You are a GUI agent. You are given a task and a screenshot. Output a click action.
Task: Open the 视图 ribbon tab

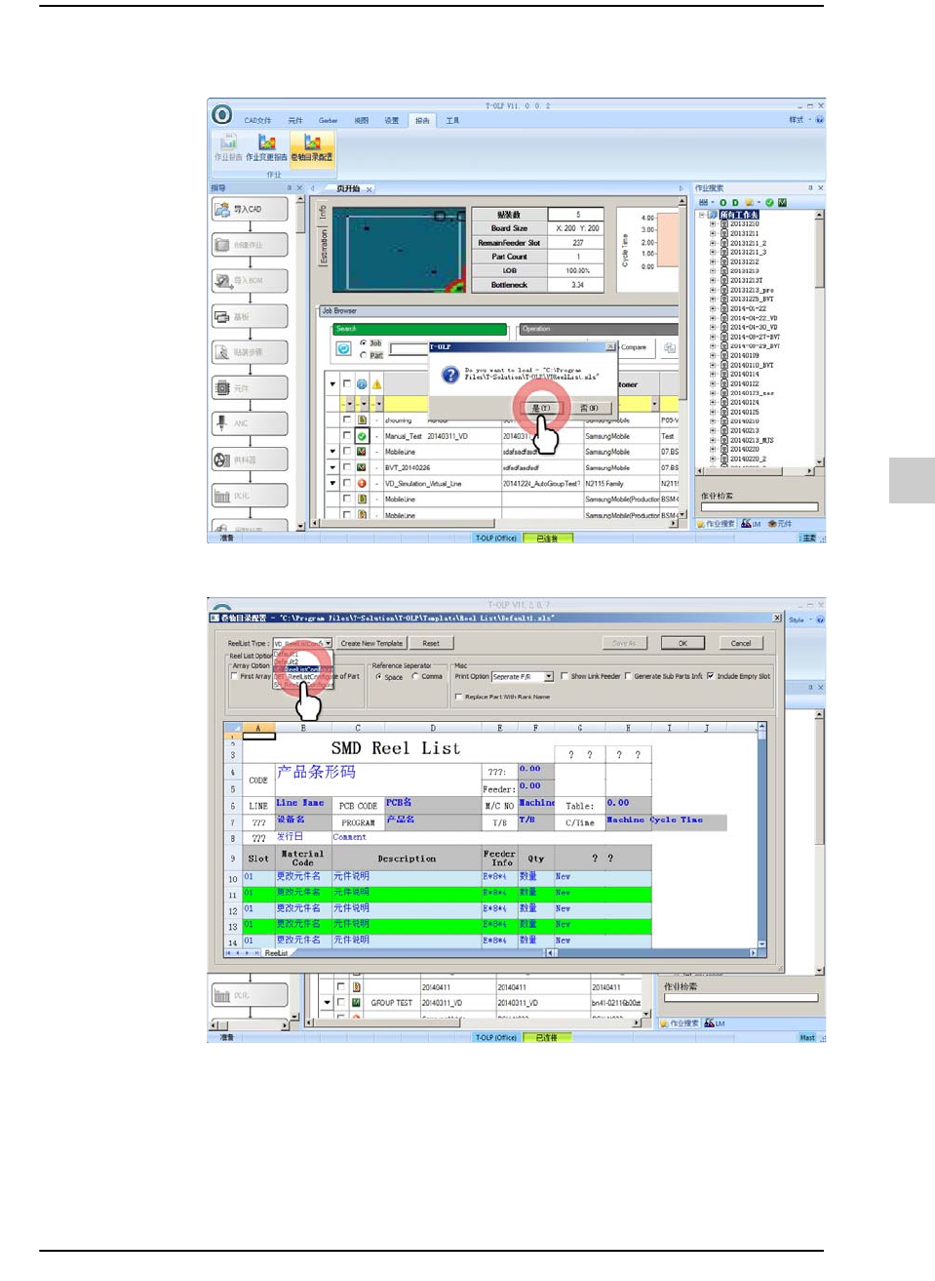coord(362,121)
